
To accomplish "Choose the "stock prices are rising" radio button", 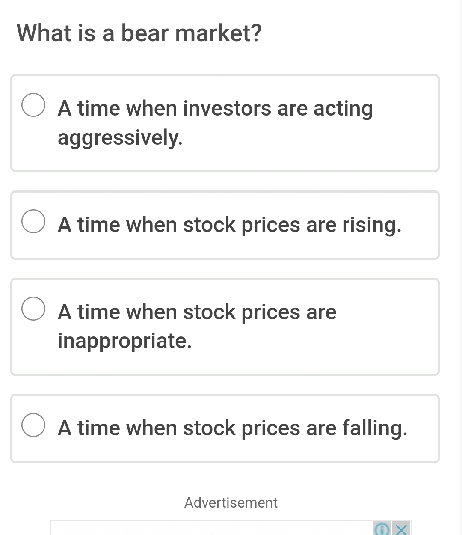I will [x=33, y=222].
